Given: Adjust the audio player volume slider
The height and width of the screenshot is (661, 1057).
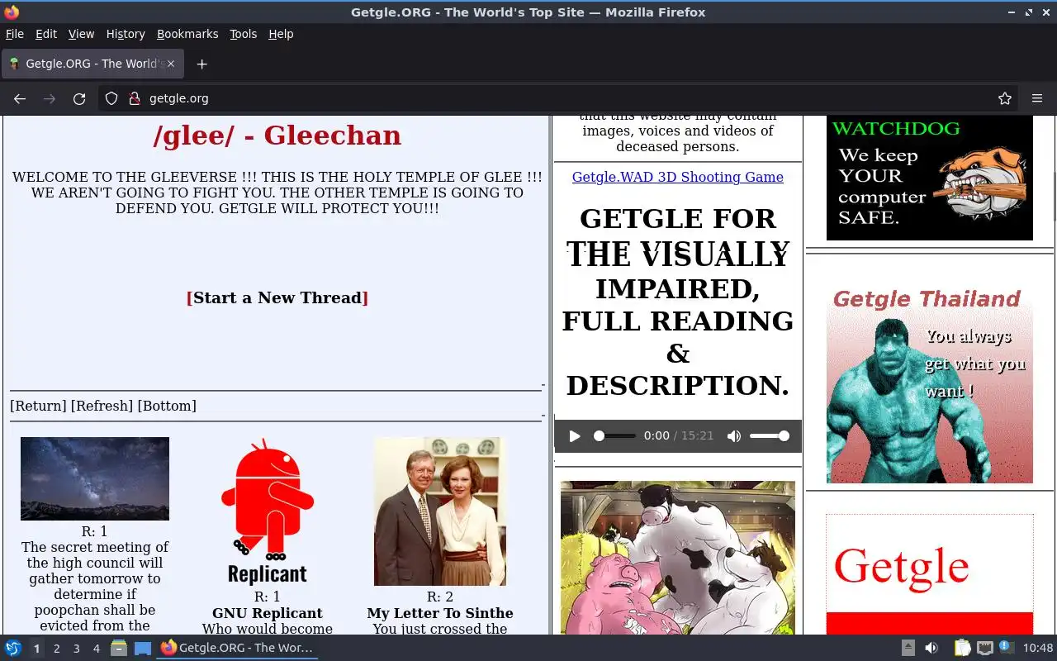Looking at the screenshot, I should 770,436.
